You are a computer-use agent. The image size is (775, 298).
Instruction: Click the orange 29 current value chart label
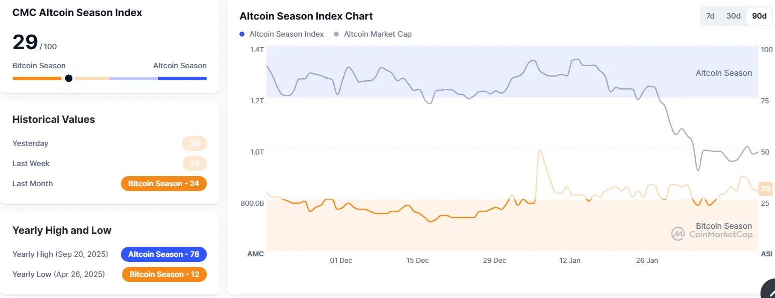(x=765, y=189)
